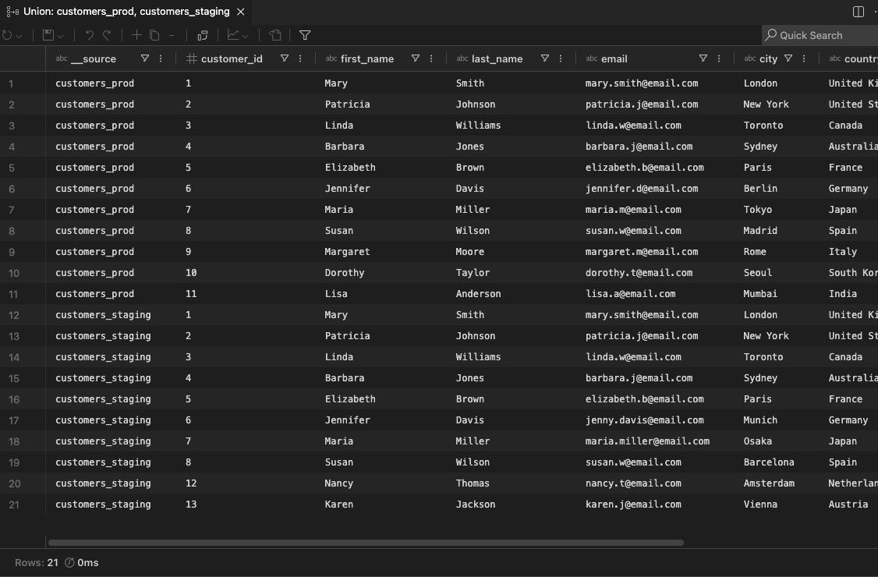Toggle grouping mode with the toolbar grid icon
Image resolution: width=878 pixels, height=577 pixels.
tap(202, 35)
